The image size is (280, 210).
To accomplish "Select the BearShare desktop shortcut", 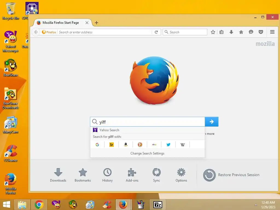I will click(x=11, y=68).
